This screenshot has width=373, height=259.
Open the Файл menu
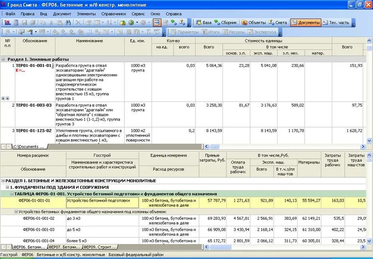coord(10,14)
